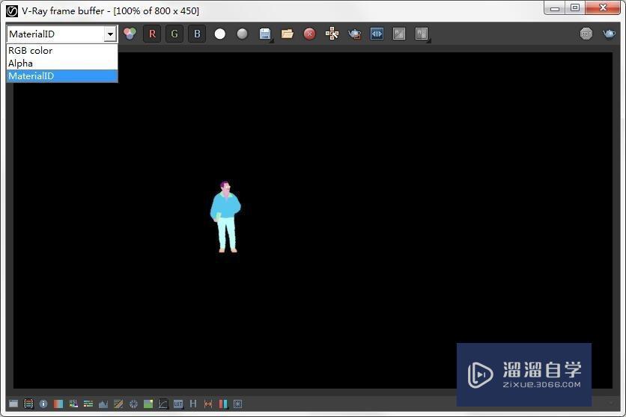The width and height of the screenshot is (626, 417).
Task: Load image with open folder icon
Action: 288,34
